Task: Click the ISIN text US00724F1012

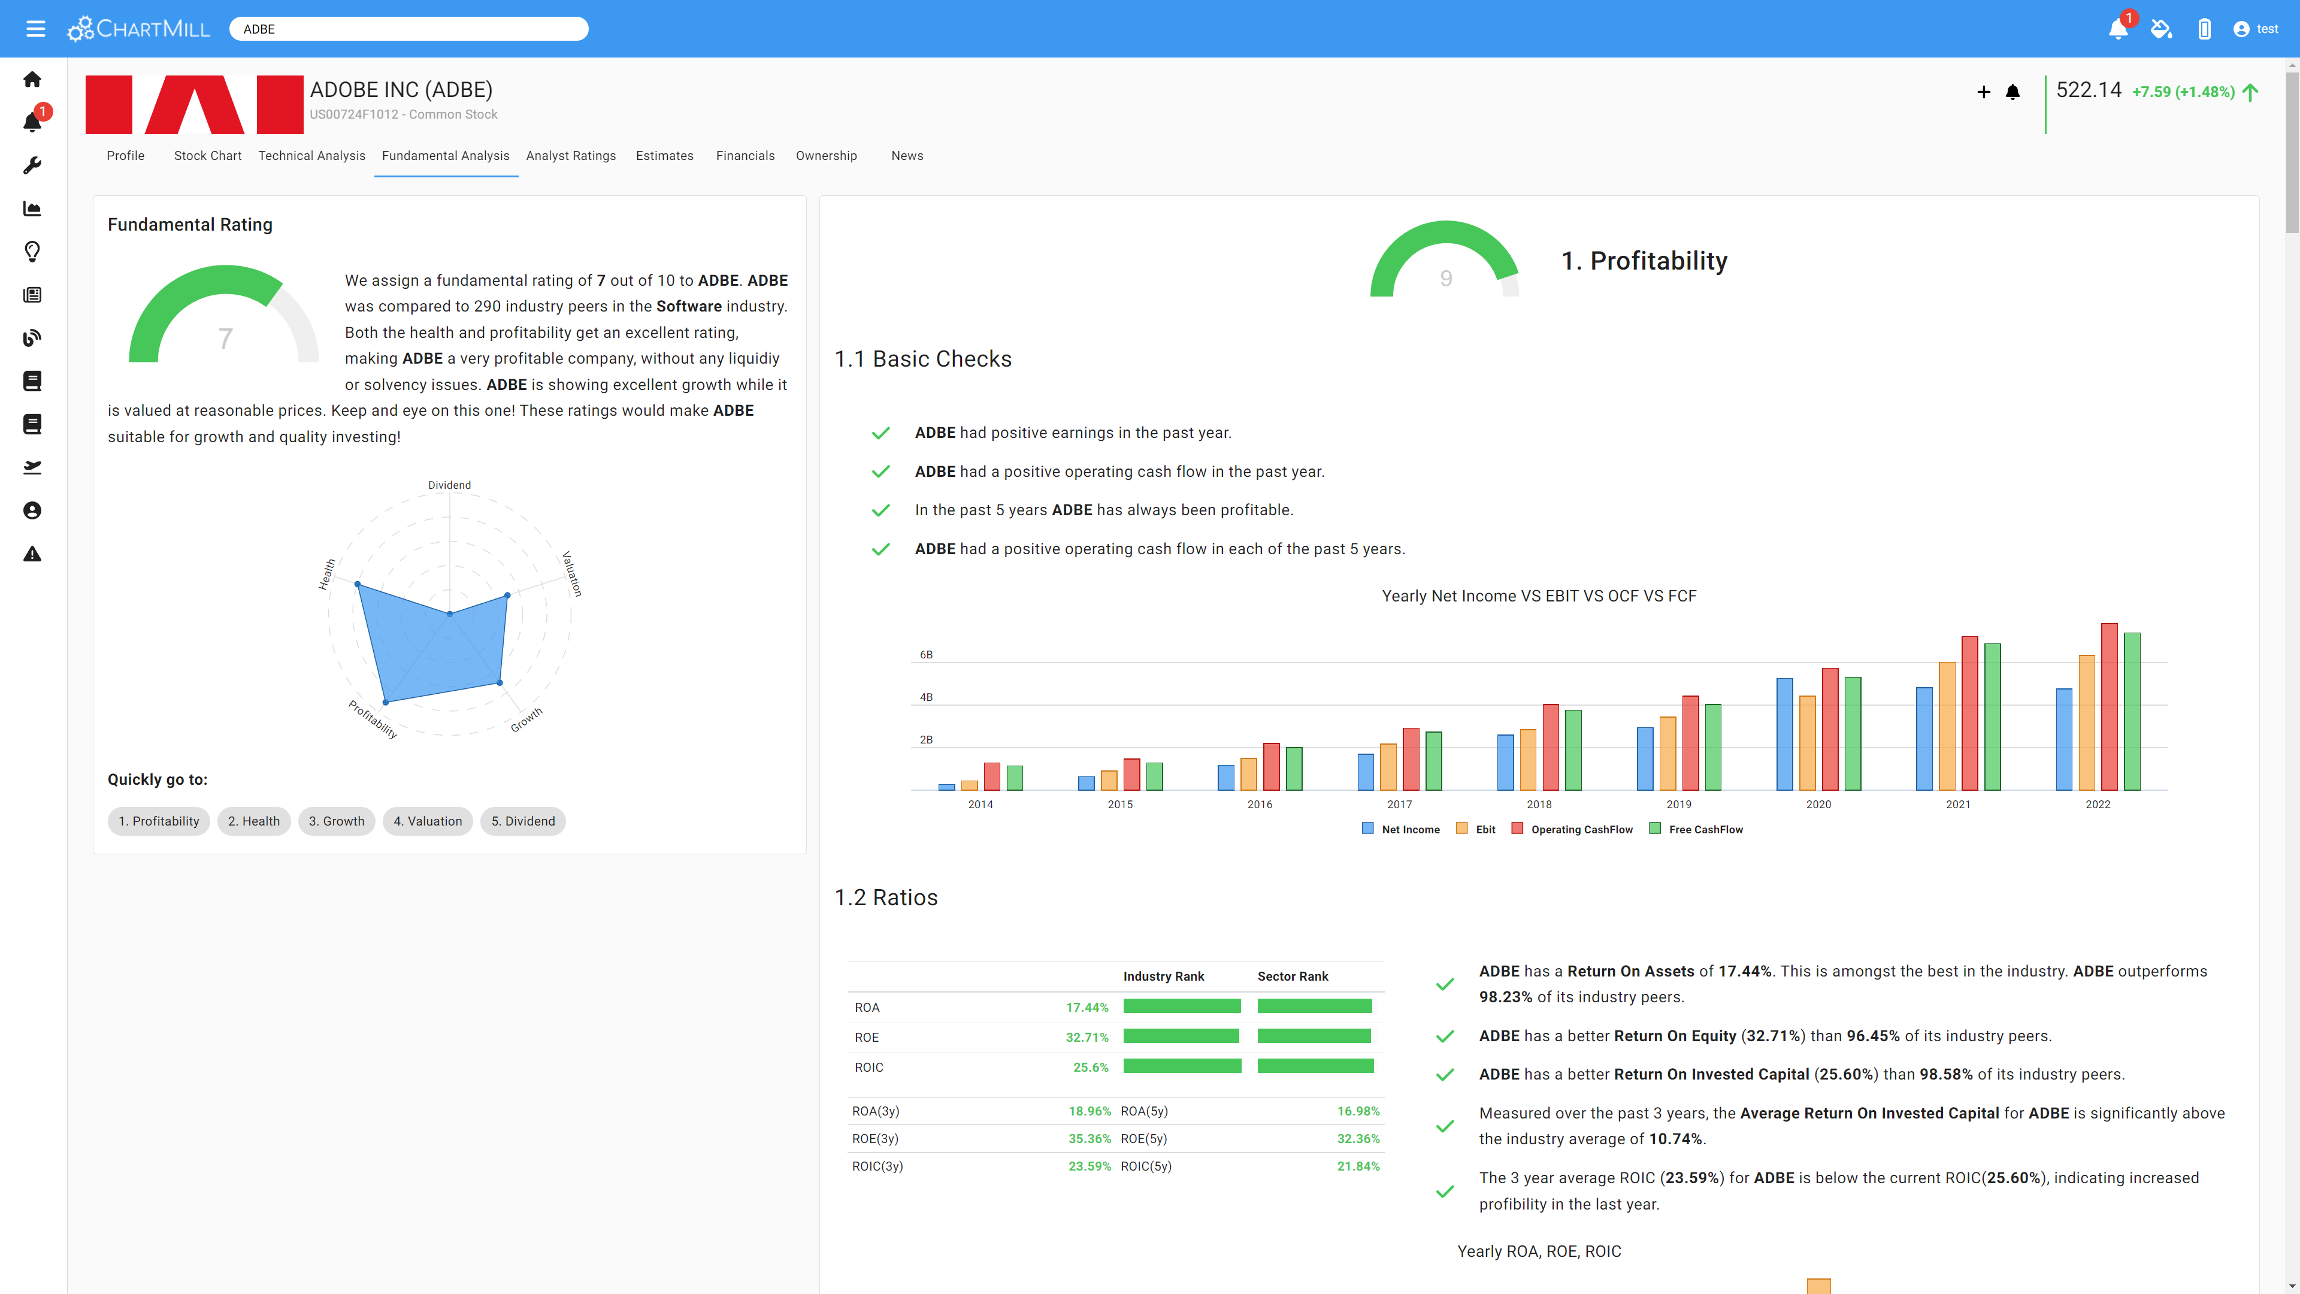Action: [353, 114]
